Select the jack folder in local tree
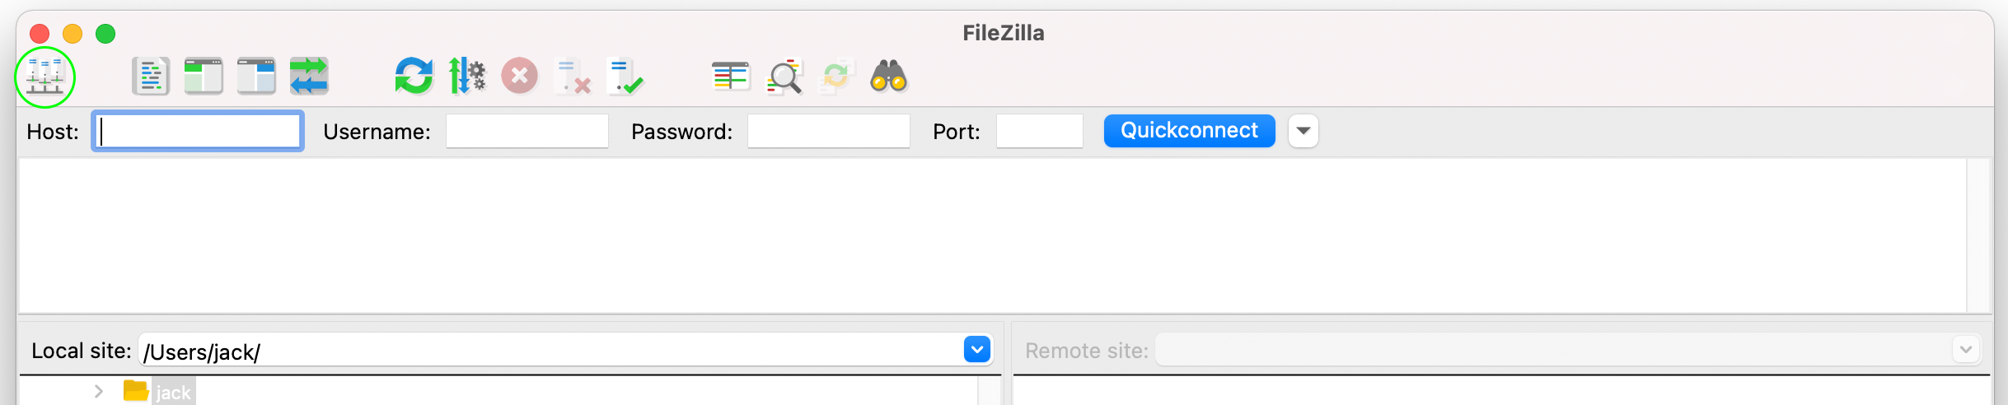The height and width of the screenshot is (405, 2008). (173, 393)
